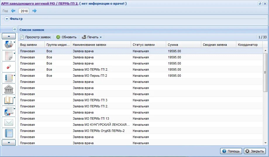Click Просмотр заявок toolbar button

[35, 37]
